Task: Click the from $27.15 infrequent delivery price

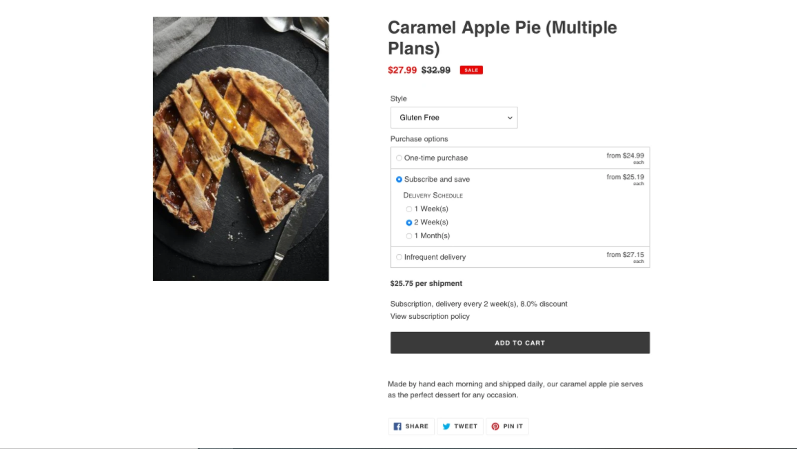Action: click(625, 255)
